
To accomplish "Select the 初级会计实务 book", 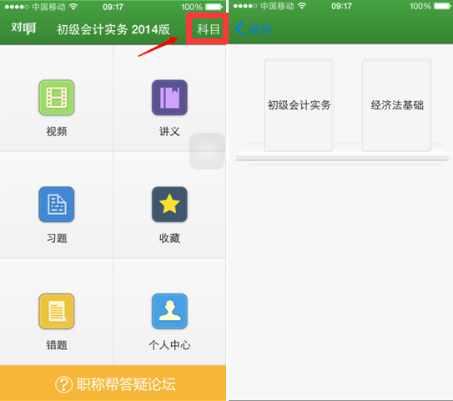I will pyautogui.click(x=299, y=105).
